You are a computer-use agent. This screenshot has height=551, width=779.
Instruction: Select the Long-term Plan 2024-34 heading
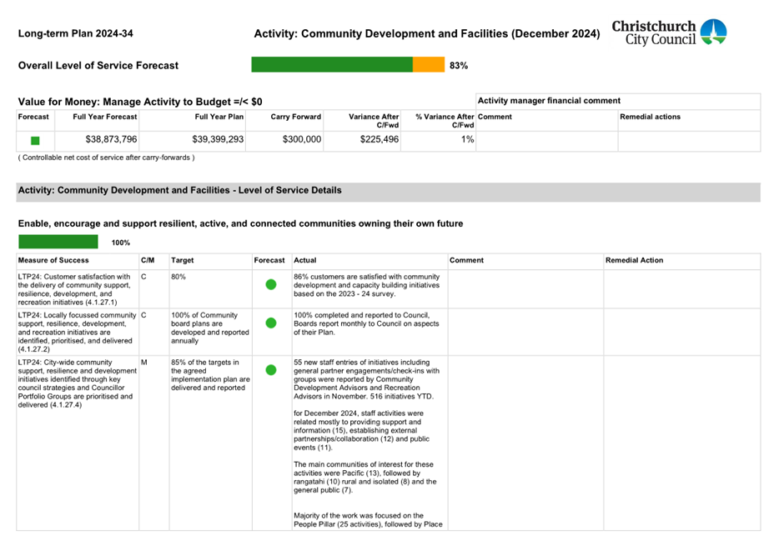pyautogui.click(x=75, y=34)
